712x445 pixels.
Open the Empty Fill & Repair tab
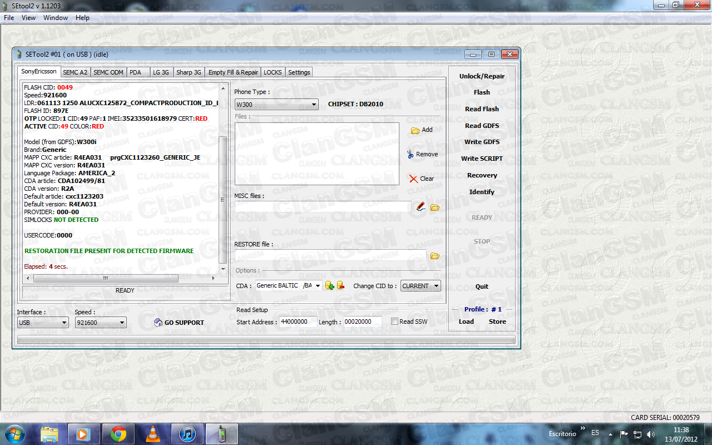click(233, 72)
